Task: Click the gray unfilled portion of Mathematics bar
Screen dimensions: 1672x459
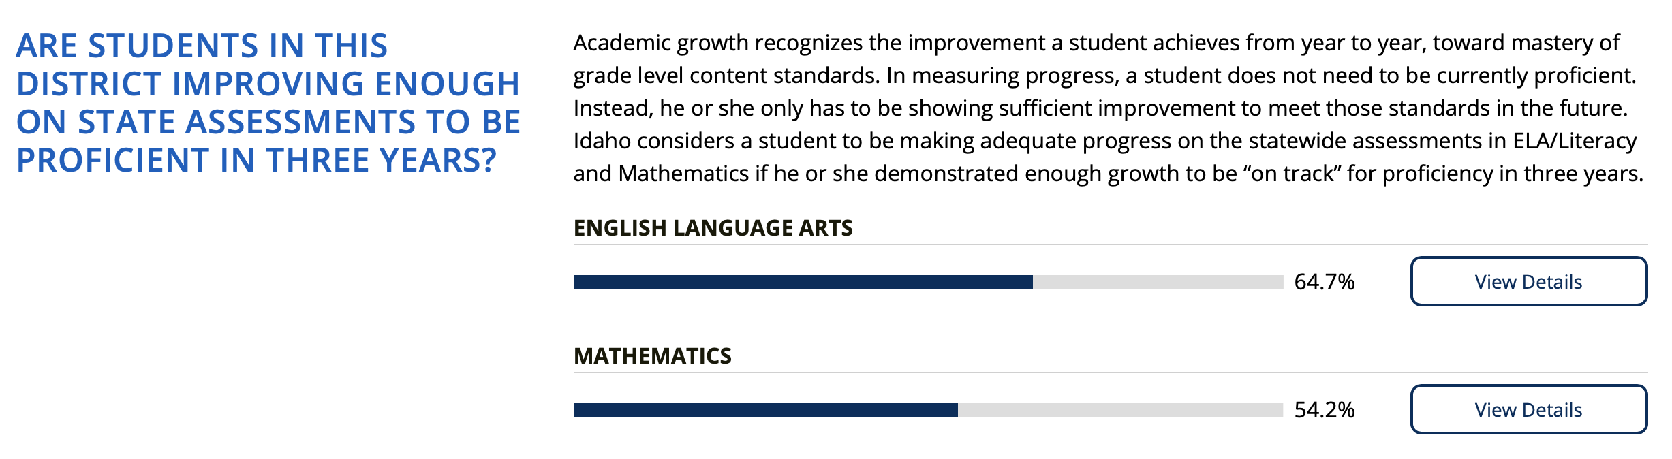Action: coord(1120,410)
